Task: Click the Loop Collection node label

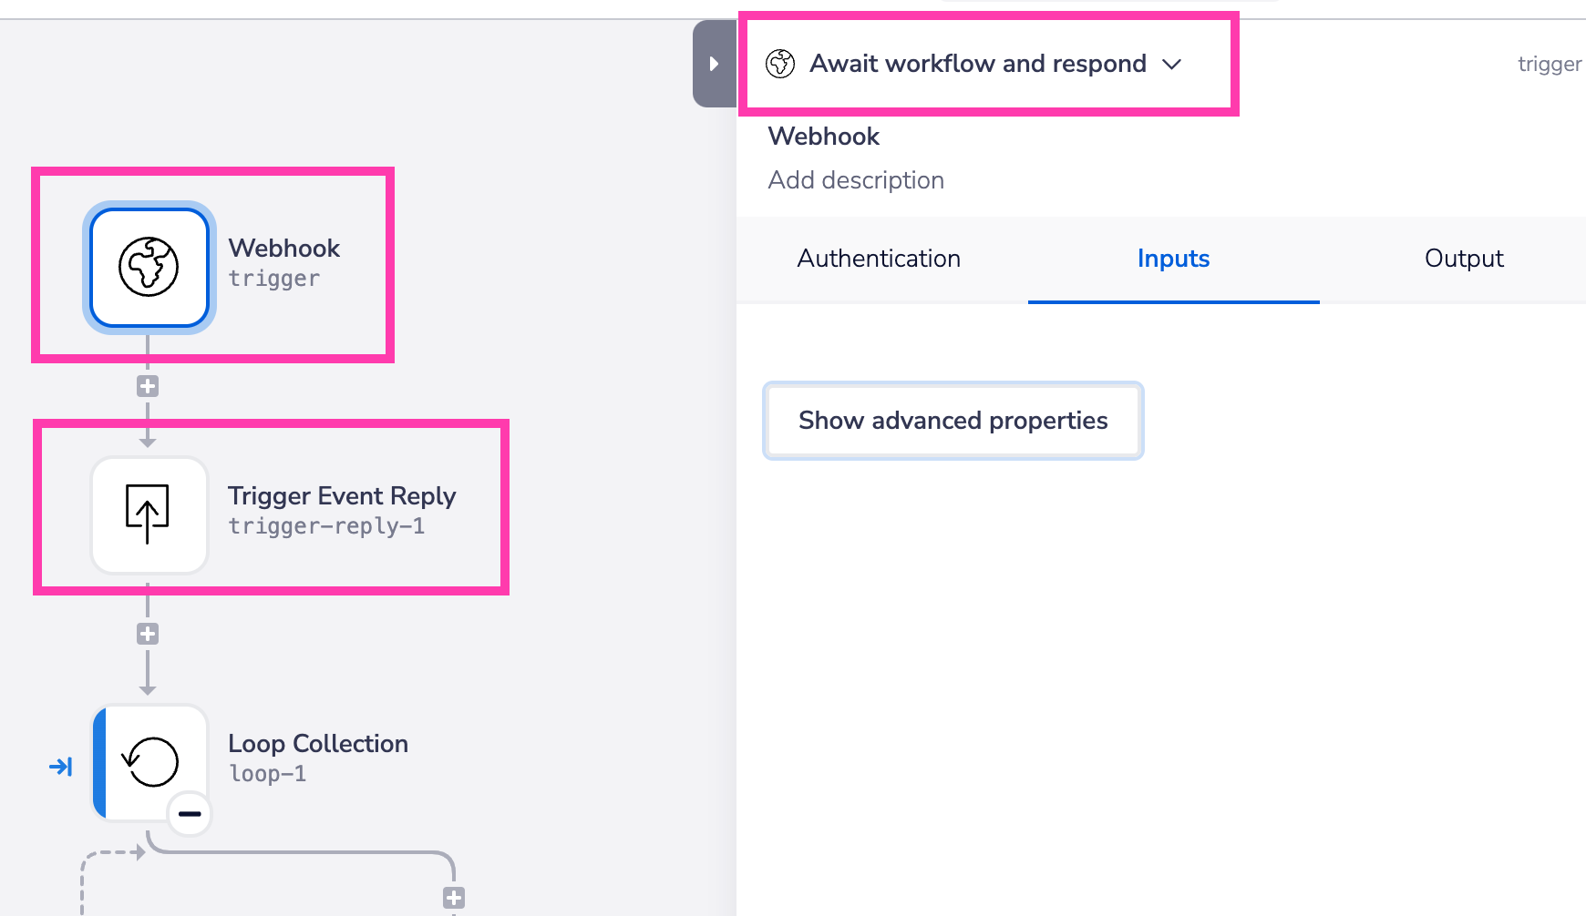Action: click(x=317, y=744)
